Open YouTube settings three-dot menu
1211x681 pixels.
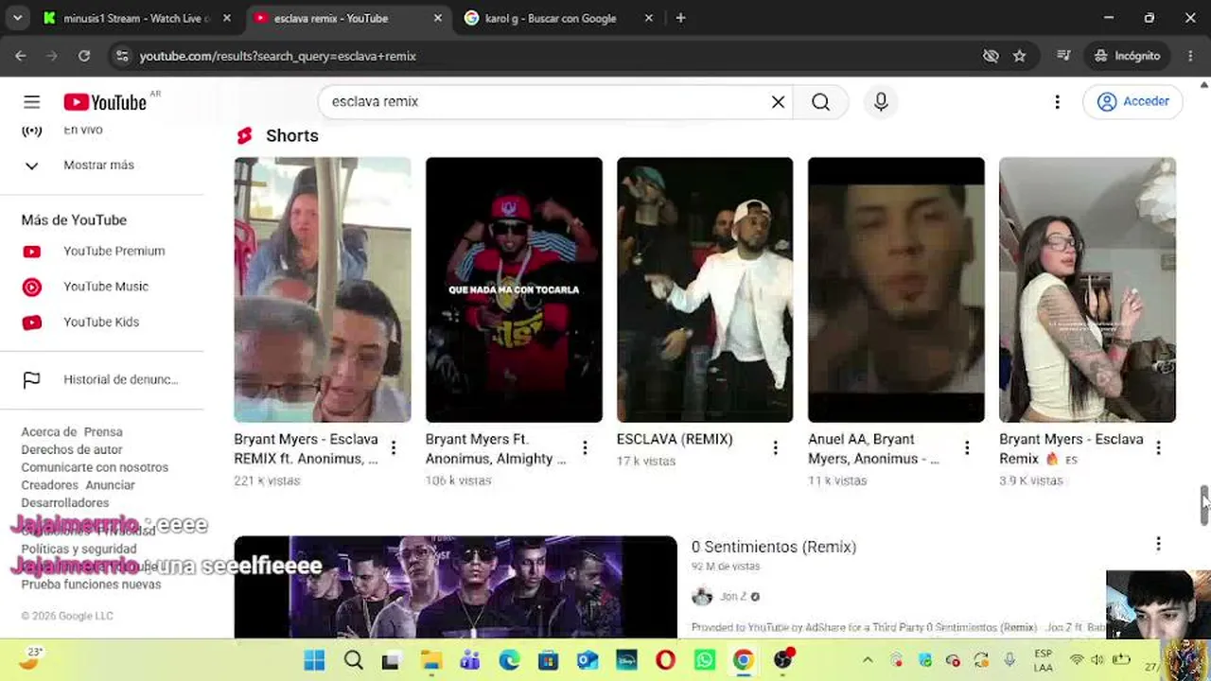pos(1057,102)
